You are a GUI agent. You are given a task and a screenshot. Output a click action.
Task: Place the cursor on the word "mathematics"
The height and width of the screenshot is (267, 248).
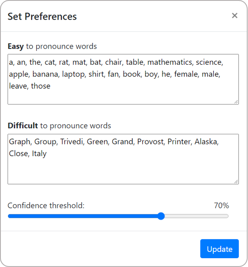(170, 62)
